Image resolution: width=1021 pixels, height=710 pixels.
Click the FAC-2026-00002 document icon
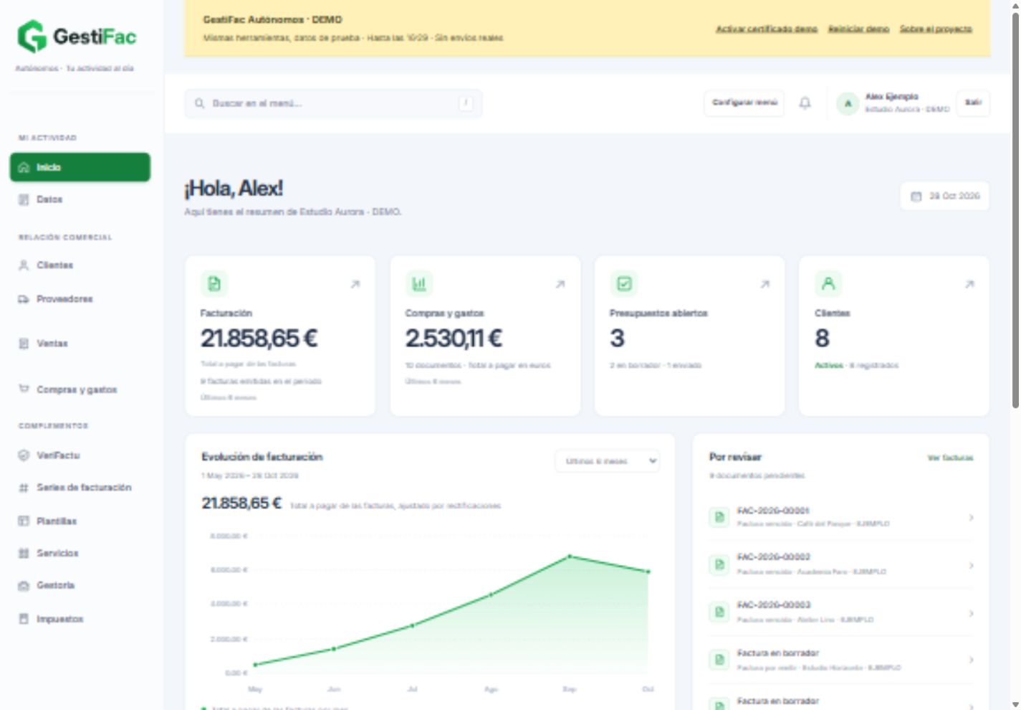[719, 564]
